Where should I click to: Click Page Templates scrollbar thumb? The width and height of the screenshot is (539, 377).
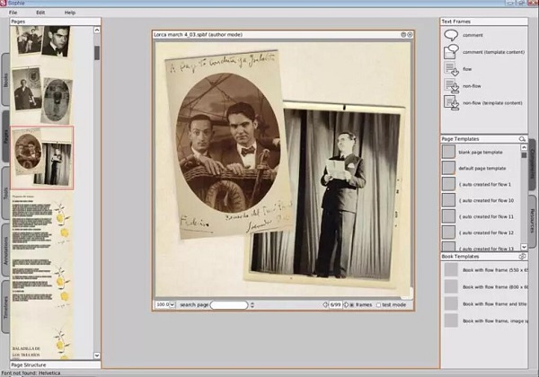[524, 155]
